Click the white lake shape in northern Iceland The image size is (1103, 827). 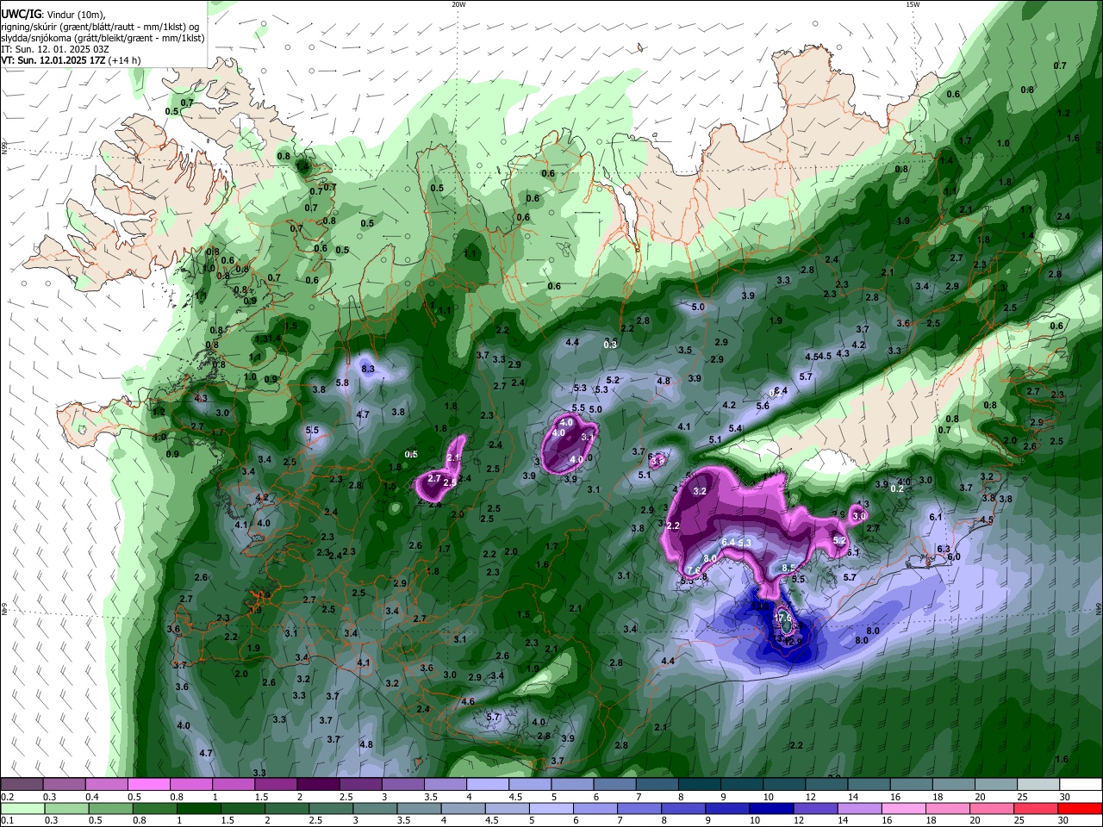pos(629,209)
